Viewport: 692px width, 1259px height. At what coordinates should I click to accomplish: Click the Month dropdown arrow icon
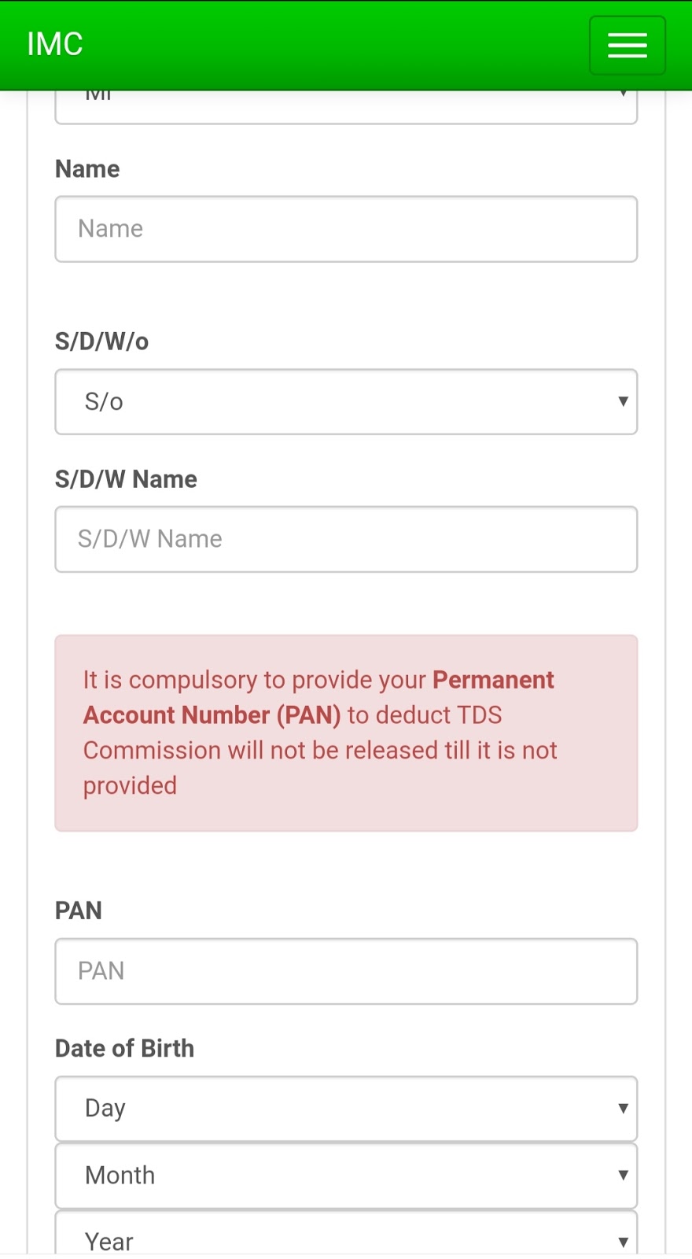623,1175
